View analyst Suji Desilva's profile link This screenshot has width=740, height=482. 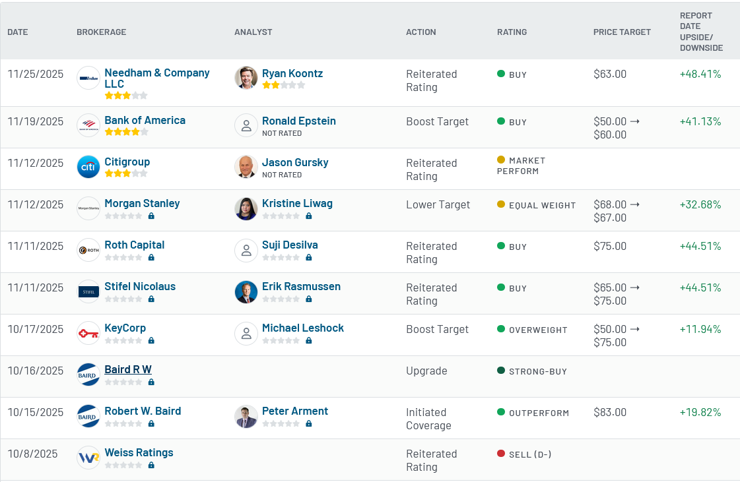(290, 245)
